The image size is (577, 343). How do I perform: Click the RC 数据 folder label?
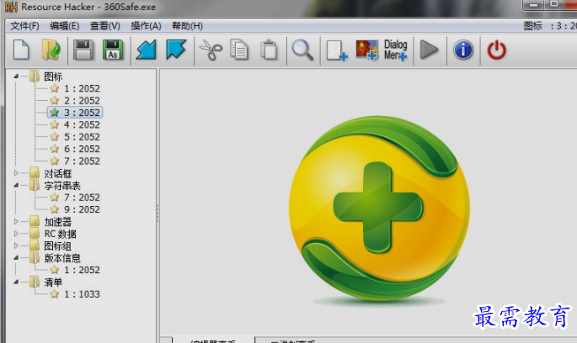point(61,234)
